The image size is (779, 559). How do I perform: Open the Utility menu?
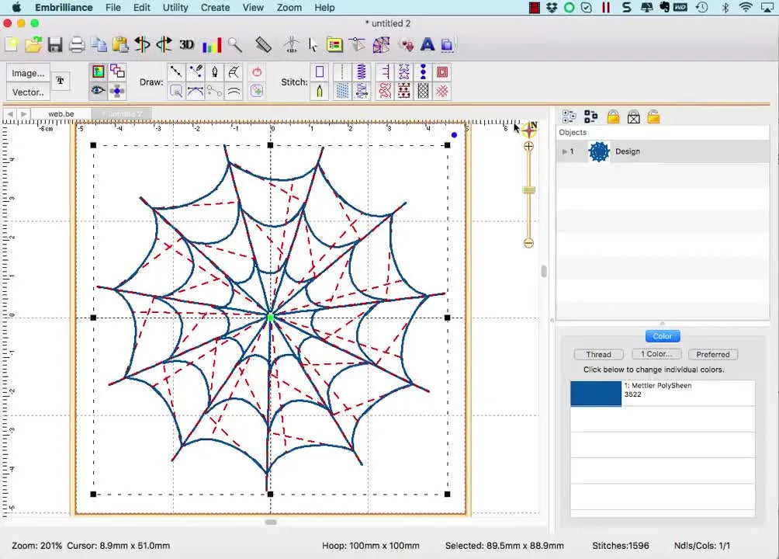coord(175,8)
